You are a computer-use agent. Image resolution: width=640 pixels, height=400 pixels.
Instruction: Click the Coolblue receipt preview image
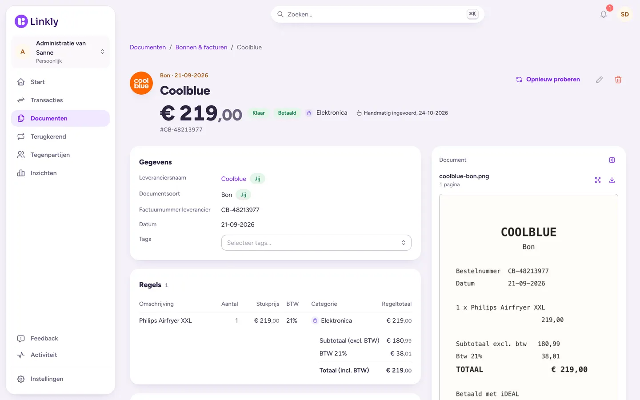(528, 297)
